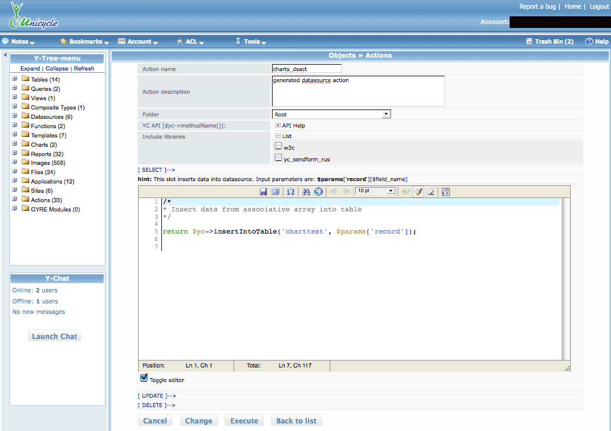This screenshot has width=611, height=431.
Task: Expand the Actions (33) tree node
Action: (15, 200)
